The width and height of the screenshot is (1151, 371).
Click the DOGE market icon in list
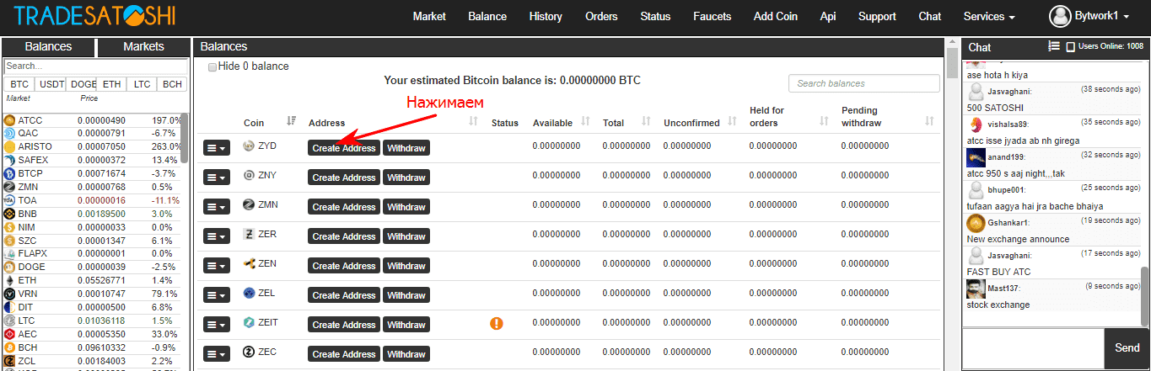pyautogui.click(x=10, y=268)
